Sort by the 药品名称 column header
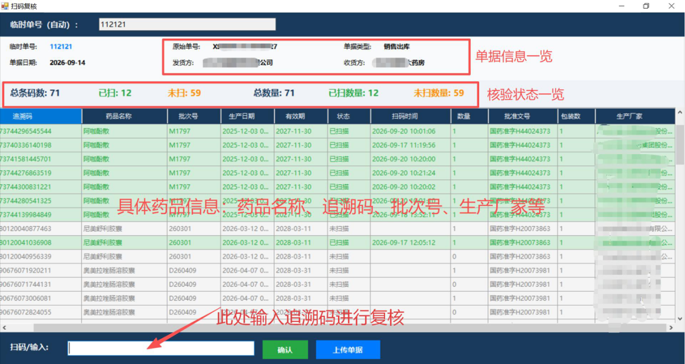Viewport: 685px width, 364px height. point(124,116)
